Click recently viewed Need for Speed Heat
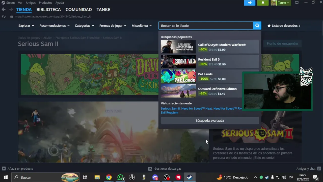The width and height of the screenshot is (323, 182). (x=197, y=108)
